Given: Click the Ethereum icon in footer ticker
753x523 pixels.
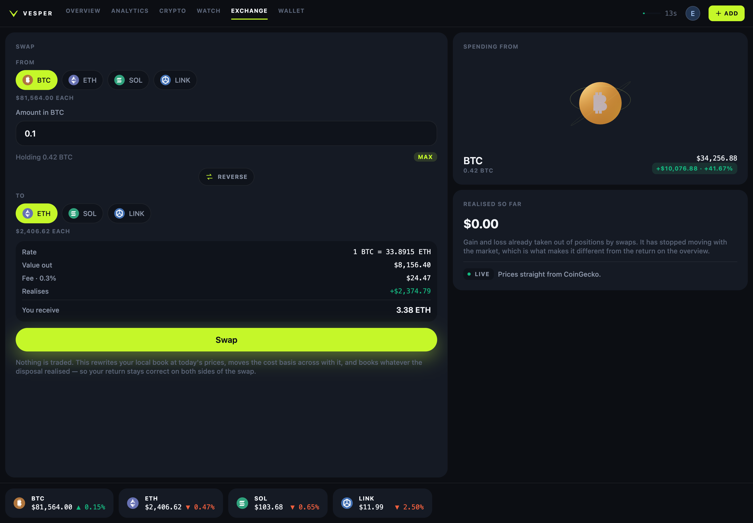Looking at the screenshot, I should (133, 503).
